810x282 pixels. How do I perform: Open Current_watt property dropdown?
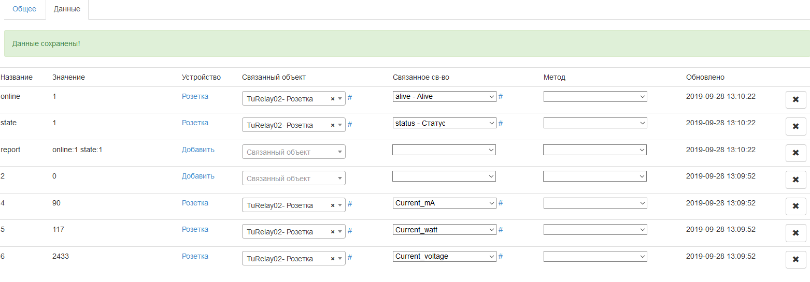pos(444,230)
